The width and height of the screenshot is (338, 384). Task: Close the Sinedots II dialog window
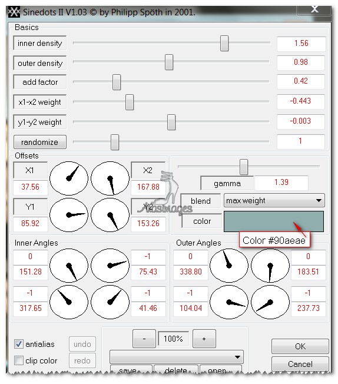click(314, 10)
